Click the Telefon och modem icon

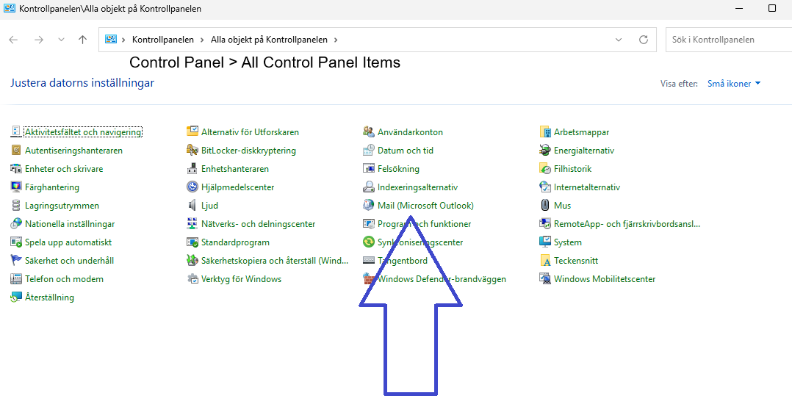tap(16, 278)
